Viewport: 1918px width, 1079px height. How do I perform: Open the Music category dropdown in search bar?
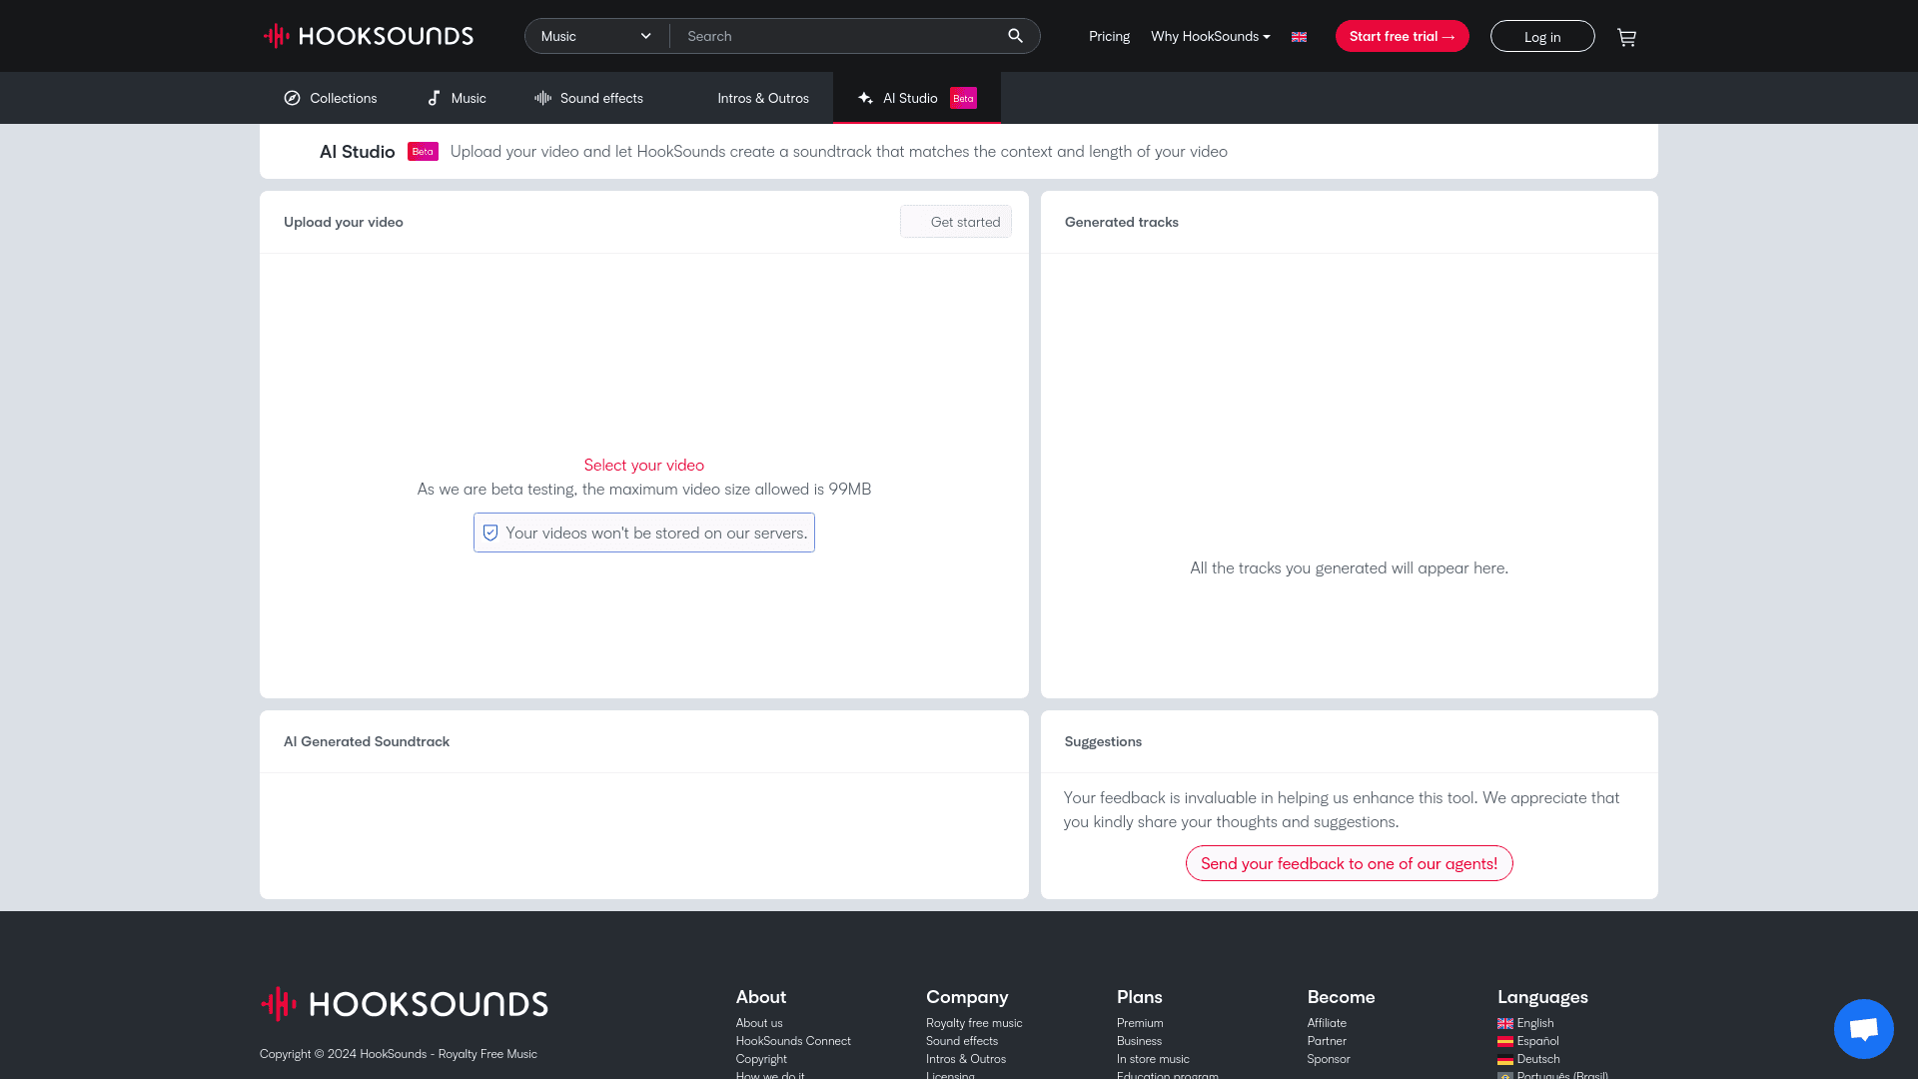[595, 35]
